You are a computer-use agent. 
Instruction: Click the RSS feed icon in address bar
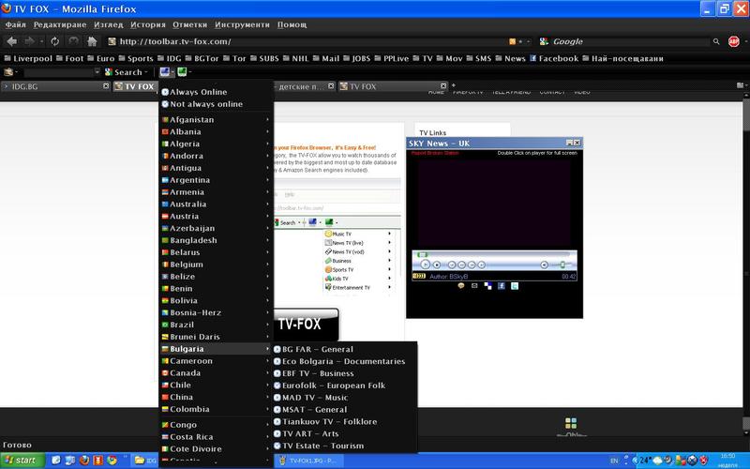pos(512,41)
